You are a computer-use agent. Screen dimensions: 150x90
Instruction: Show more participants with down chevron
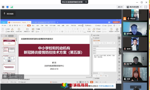pyautogui.click(x=135, y=87)
